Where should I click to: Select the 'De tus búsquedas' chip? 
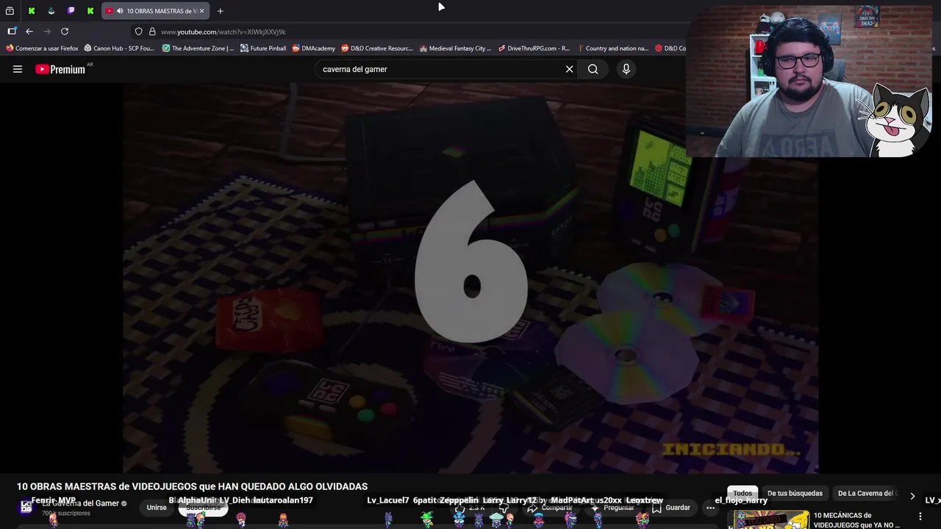pyautogui.click(x=795, y=494)
